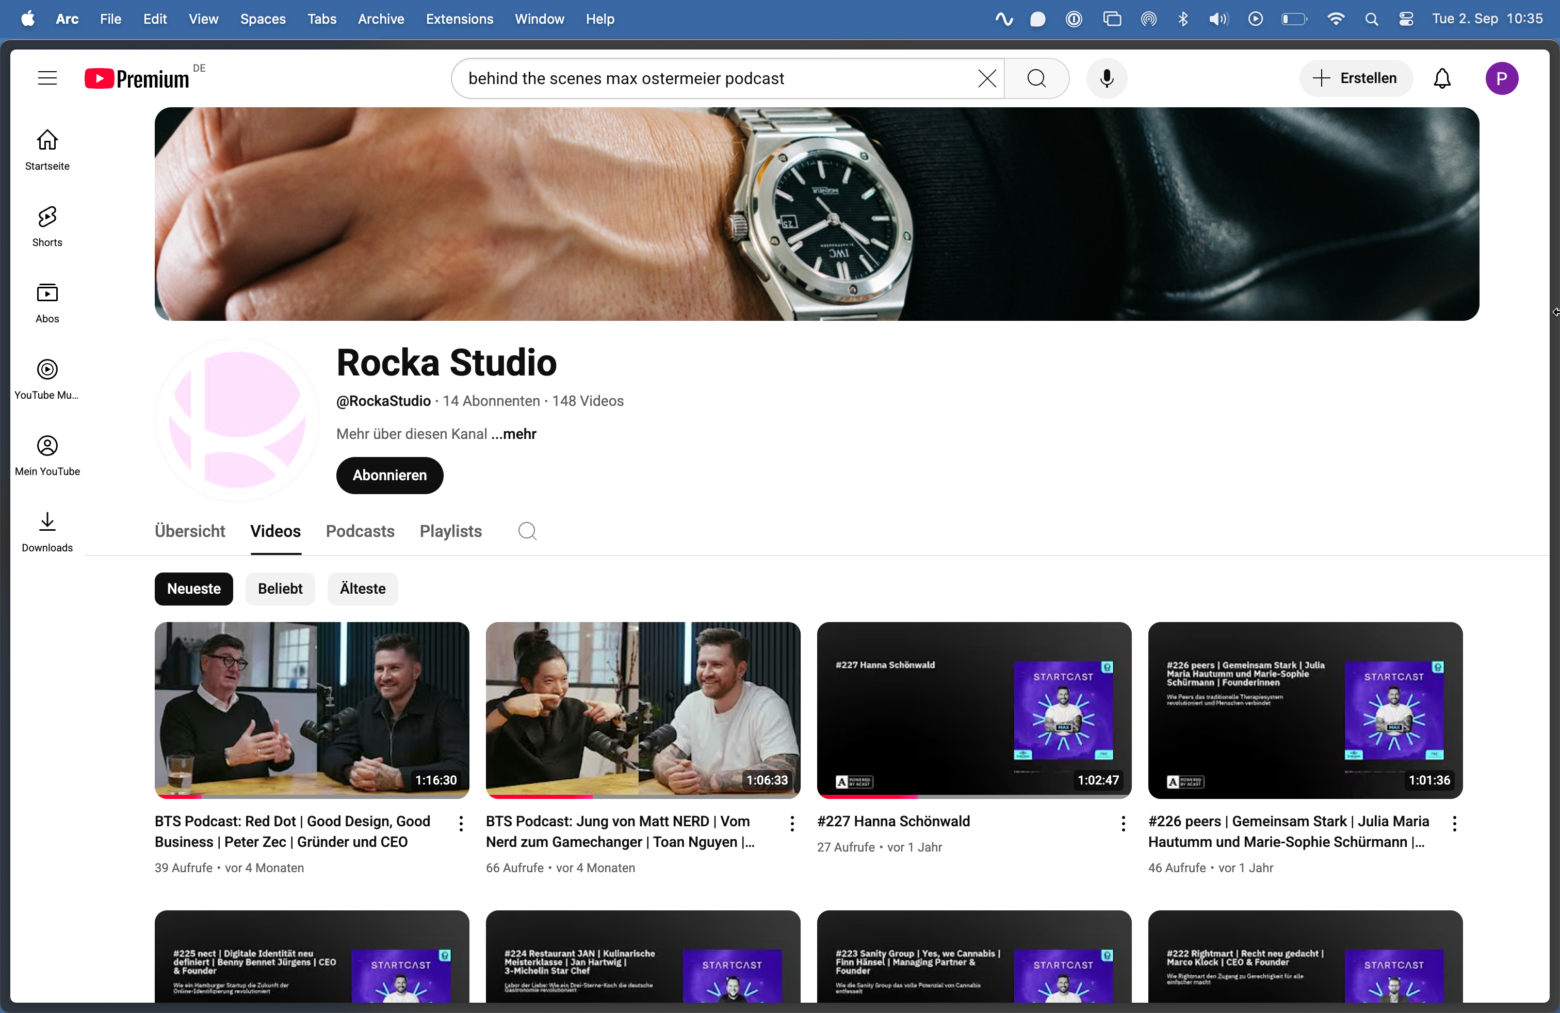
Task: Sort videos by Beliebt
Action: (280, 589)
